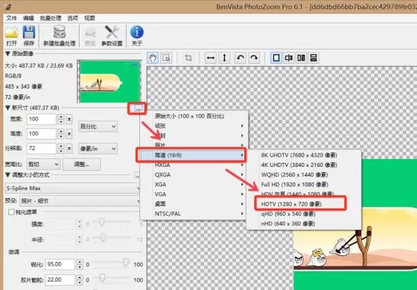Click the Adjust (调整...) button
Screen dimensions: 417x290
click(x=81, y=164)
